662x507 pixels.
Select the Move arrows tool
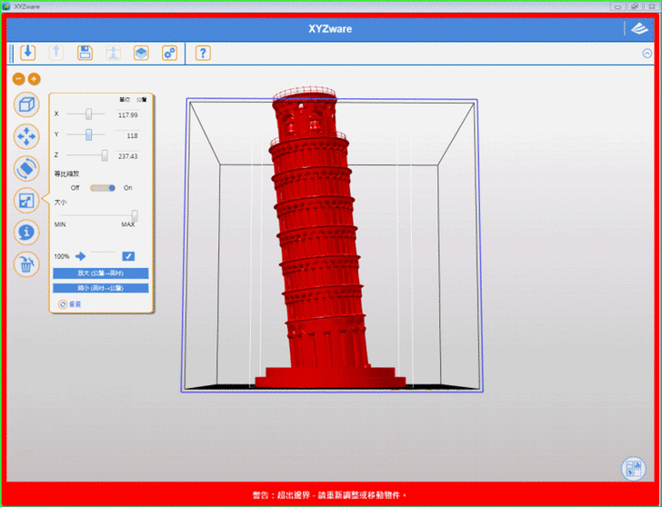point(27,137)
